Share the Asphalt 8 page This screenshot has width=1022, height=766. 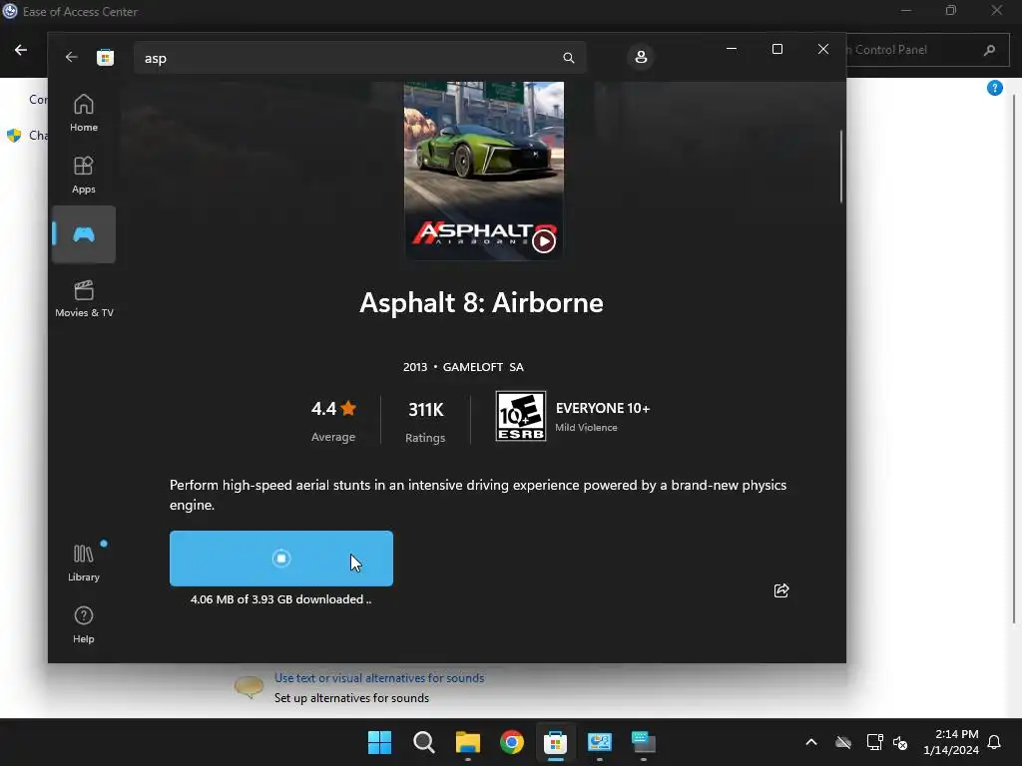pos(780,590)
